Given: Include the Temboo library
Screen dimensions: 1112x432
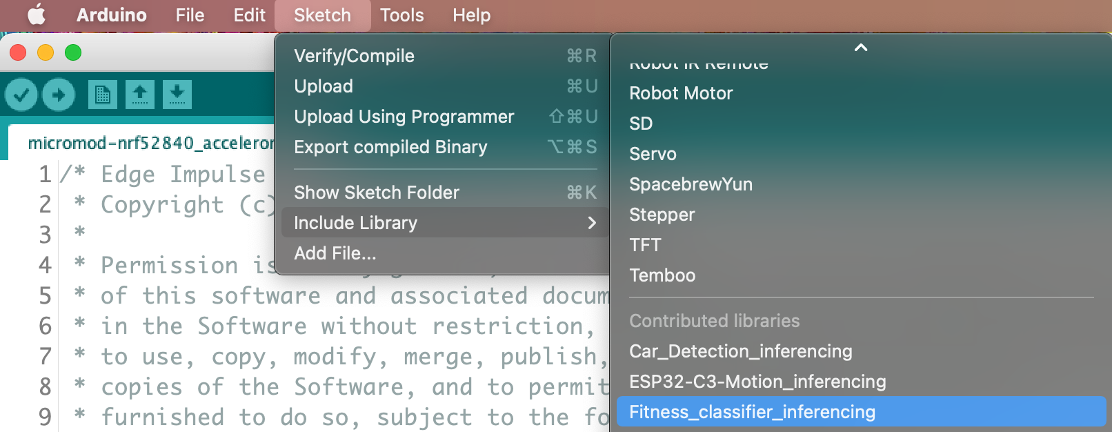Looking at the screenshot, I should point(861,275).
